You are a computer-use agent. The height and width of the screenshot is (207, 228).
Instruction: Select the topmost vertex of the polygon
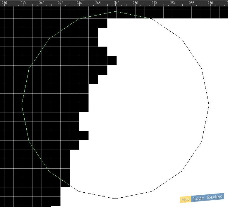[116, 12]
